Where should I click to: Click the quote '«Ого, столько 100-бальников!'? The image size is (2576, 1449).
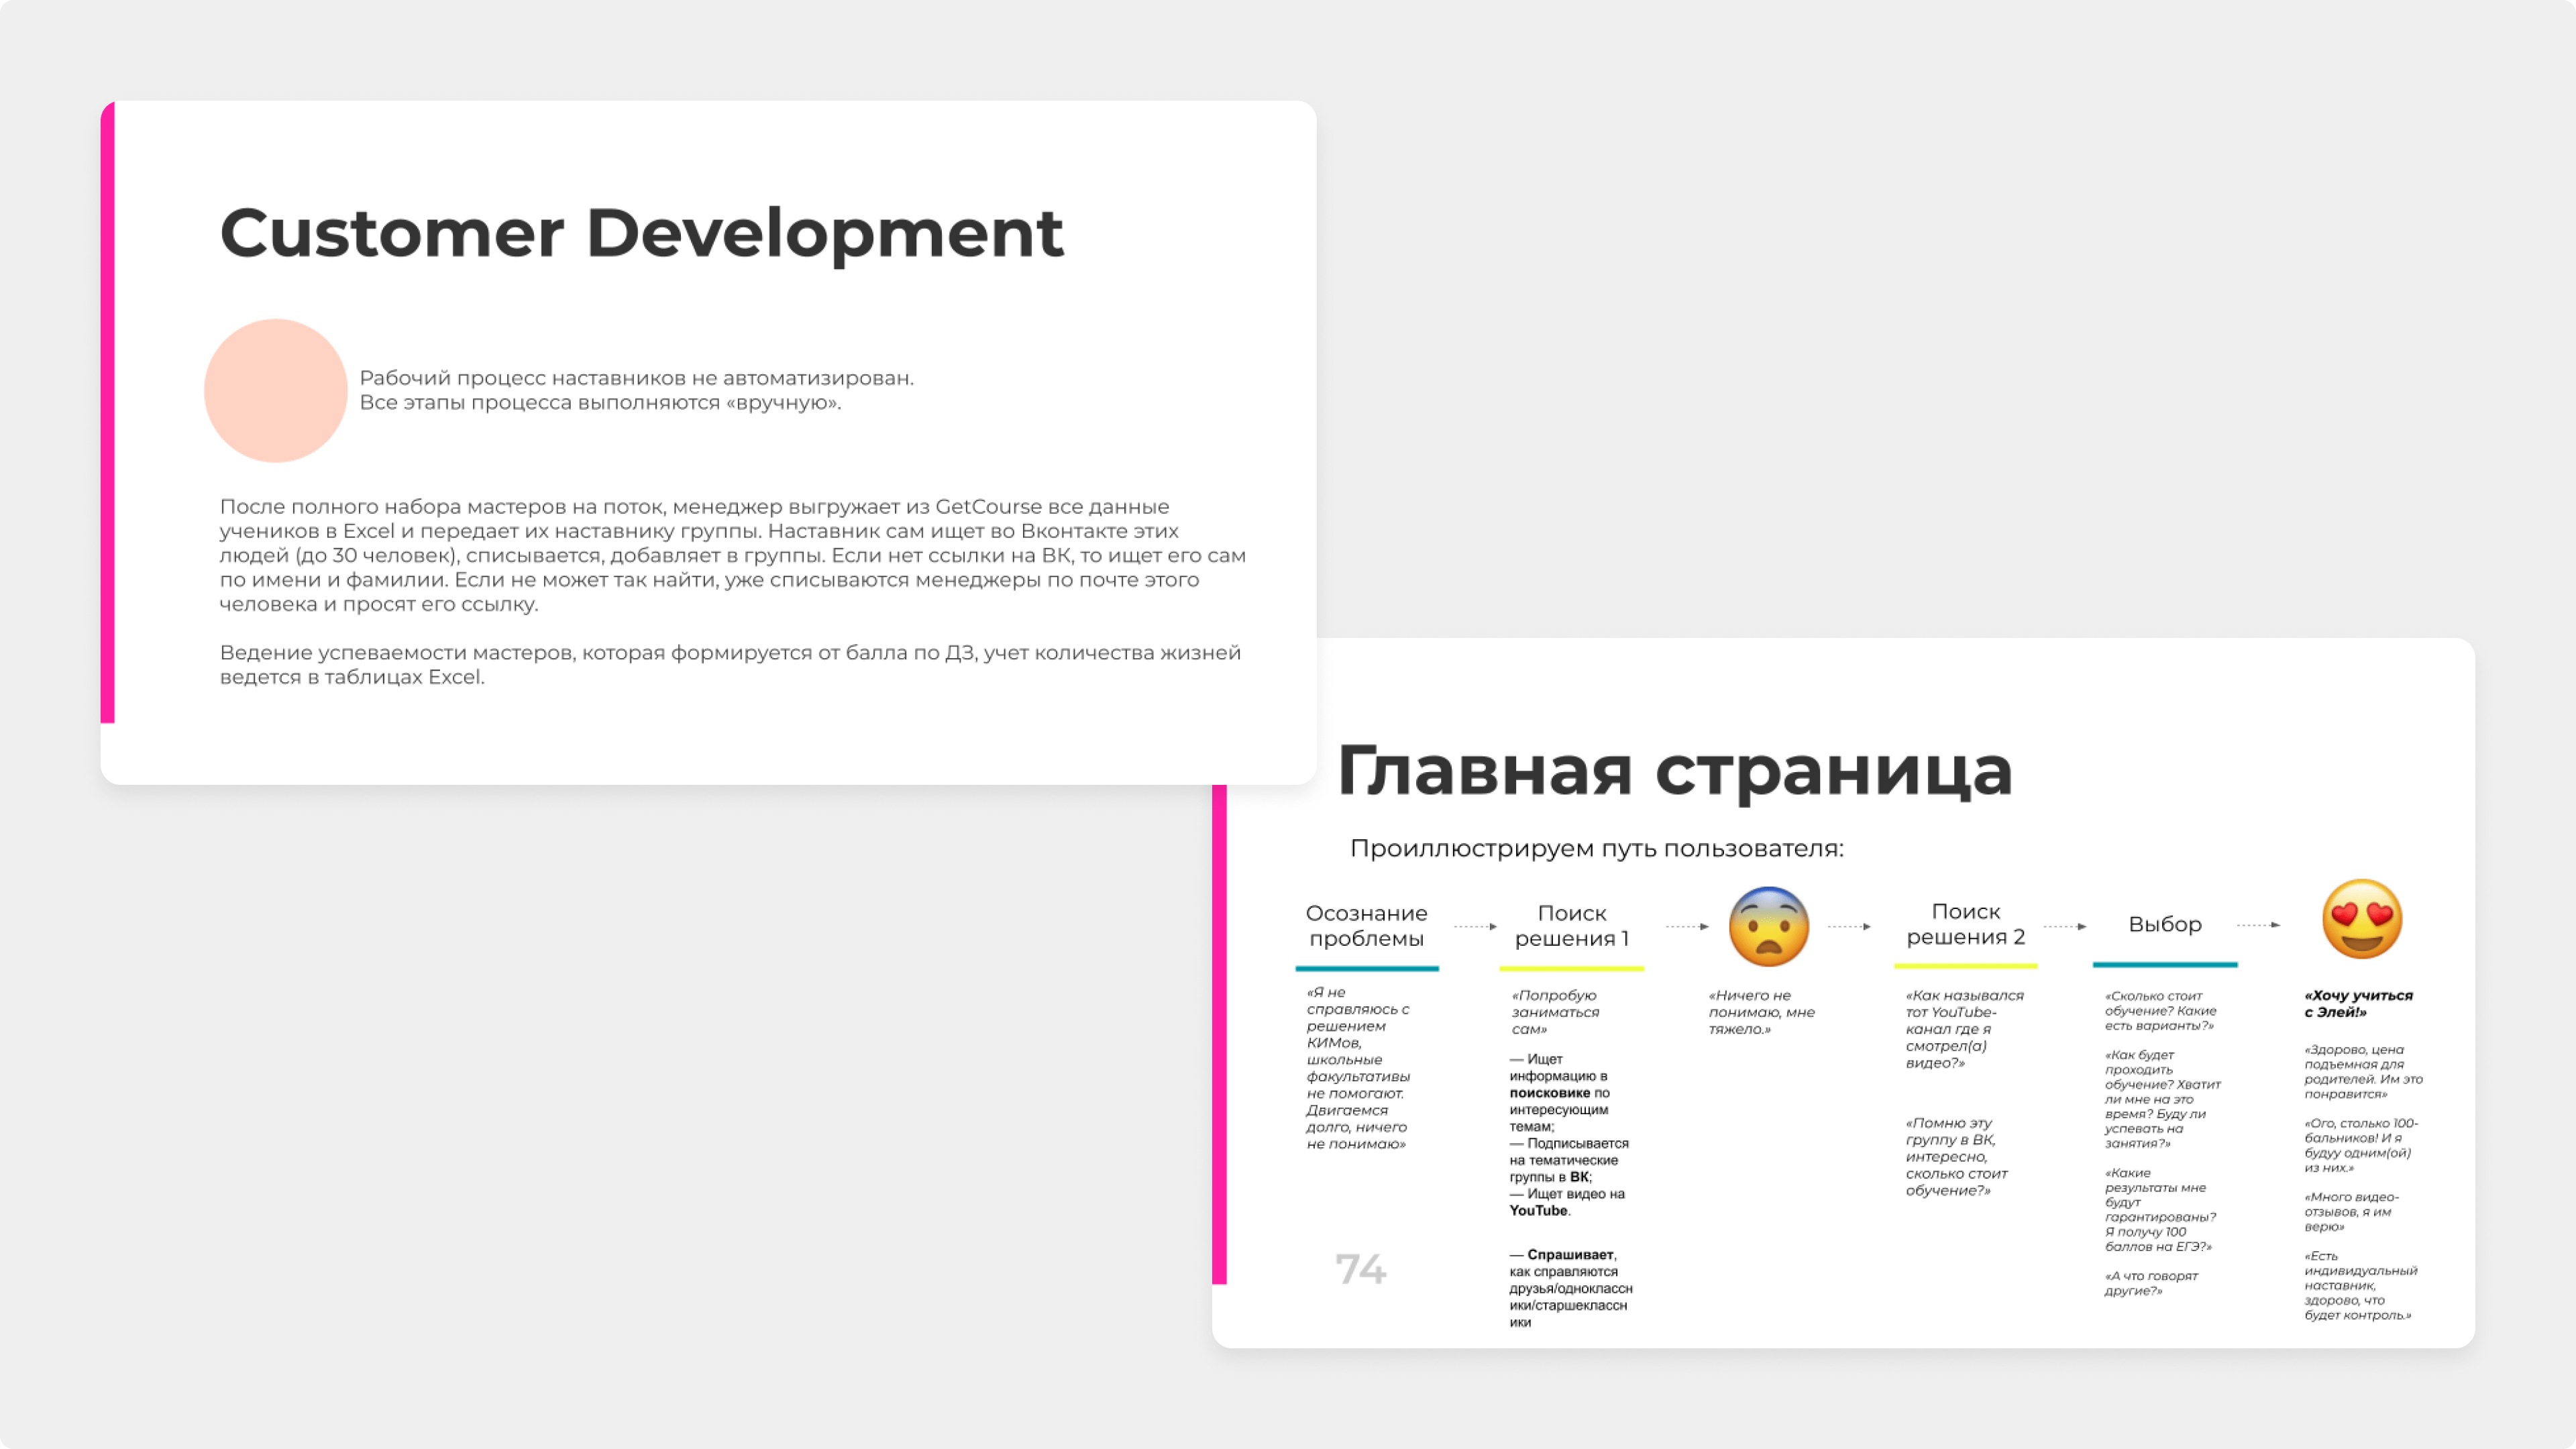coord(2361,1146)
